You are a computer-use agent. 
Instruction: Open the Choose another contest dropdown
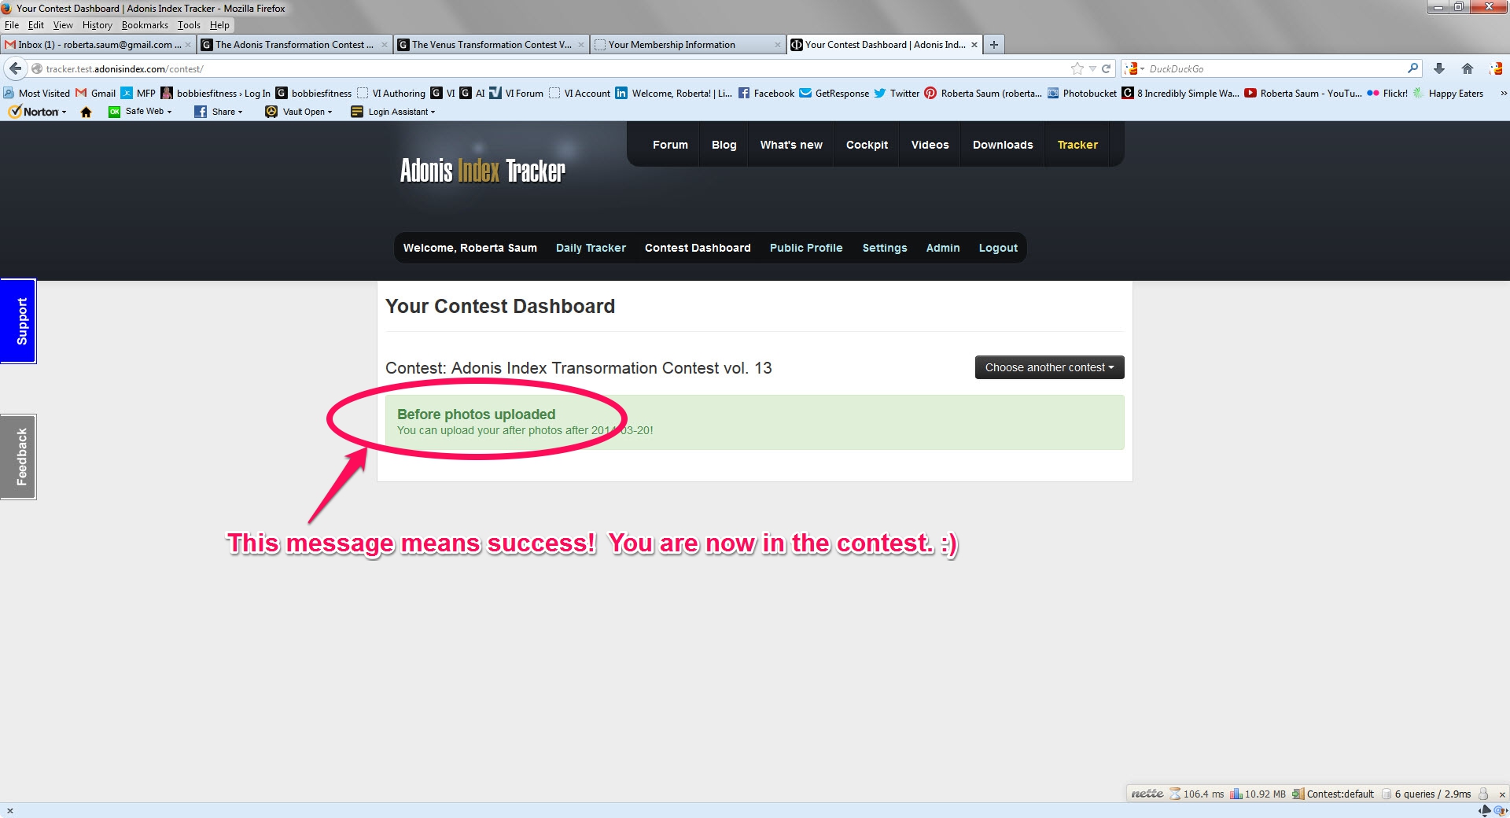1049,367
